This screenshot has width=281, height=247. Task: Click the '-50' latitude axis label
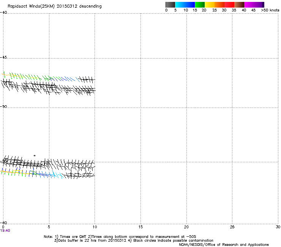click(3, 106)
